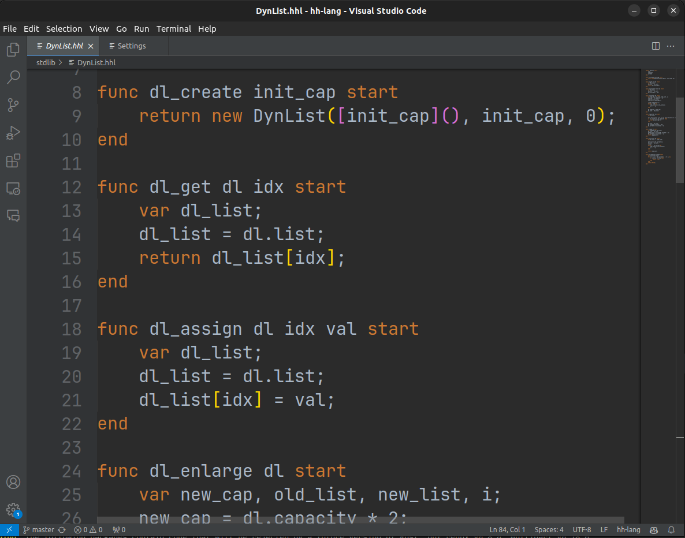This screenshot has width=685, height=538.
Task: Open the View menu
Action: pos(99,29)
